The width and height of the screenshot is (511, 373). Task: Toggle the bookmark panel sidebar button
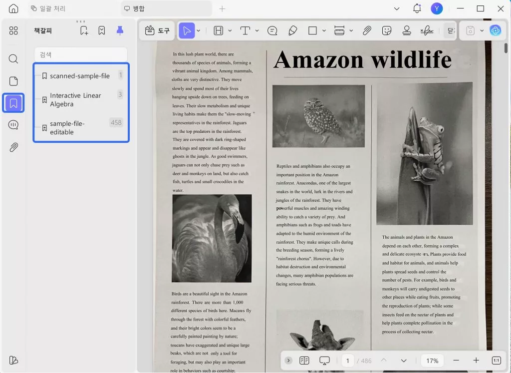tap(13, 103)
